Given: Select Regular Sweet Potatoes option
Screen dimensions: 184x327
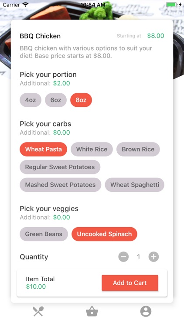Looking at the screenshot, I should (60, 167).
